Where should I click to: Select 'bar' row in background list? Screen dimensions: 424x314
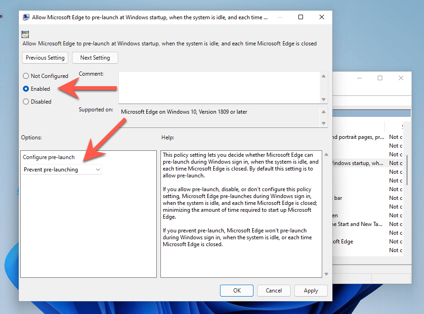368,198
